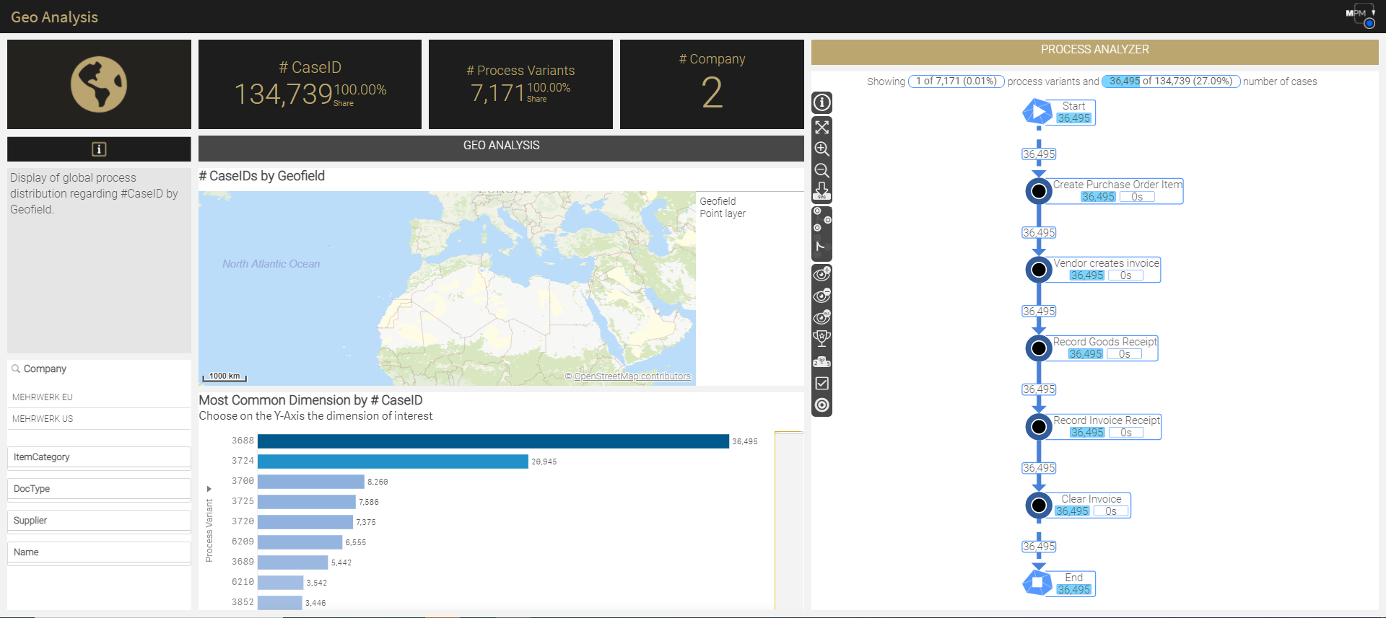This screenshot has width=1386, height=618.
Task: Fit process graph to full view
Action: point(821,128)
